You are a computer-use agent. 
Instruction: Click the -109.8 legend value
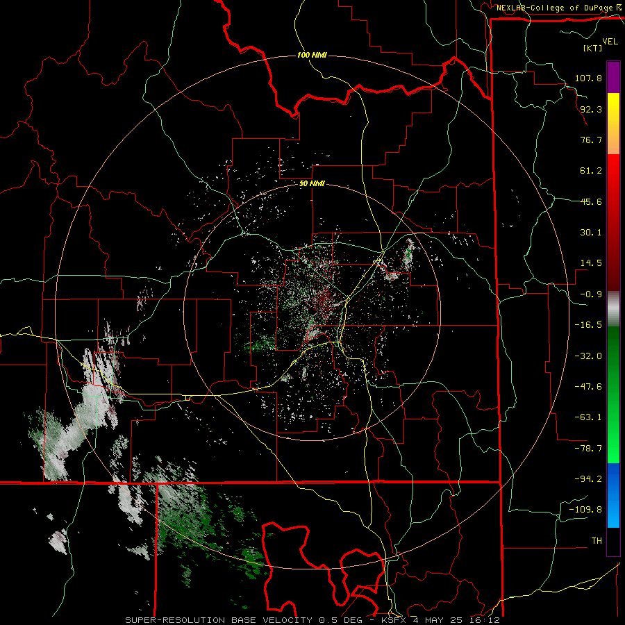585,510
